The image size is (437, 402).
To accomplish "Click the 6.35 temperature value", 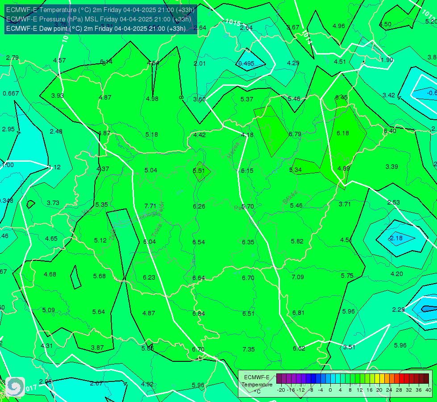I will point(248,242).
